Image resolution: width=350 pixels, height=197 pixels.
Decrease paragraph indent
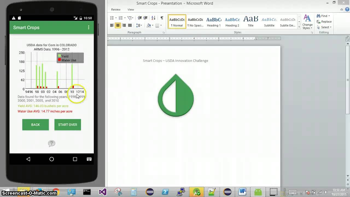(140, 18)
